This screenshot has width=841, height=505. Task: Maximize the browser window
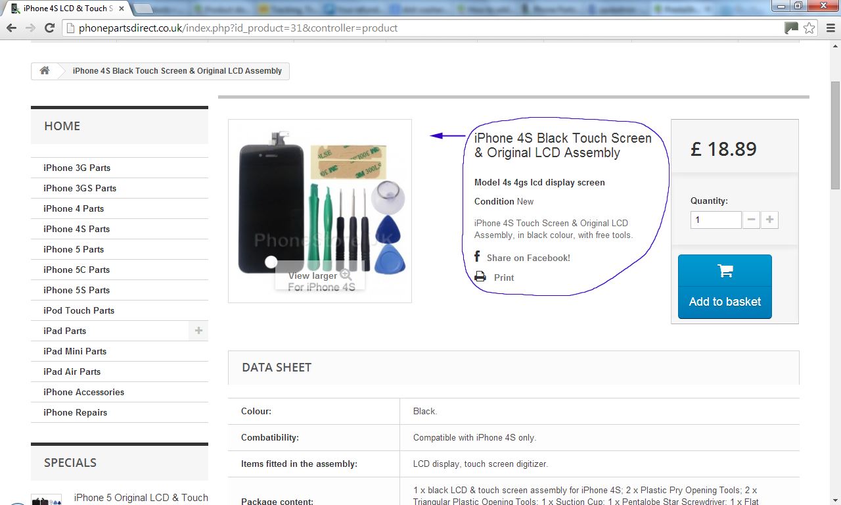tap(798, 5)
